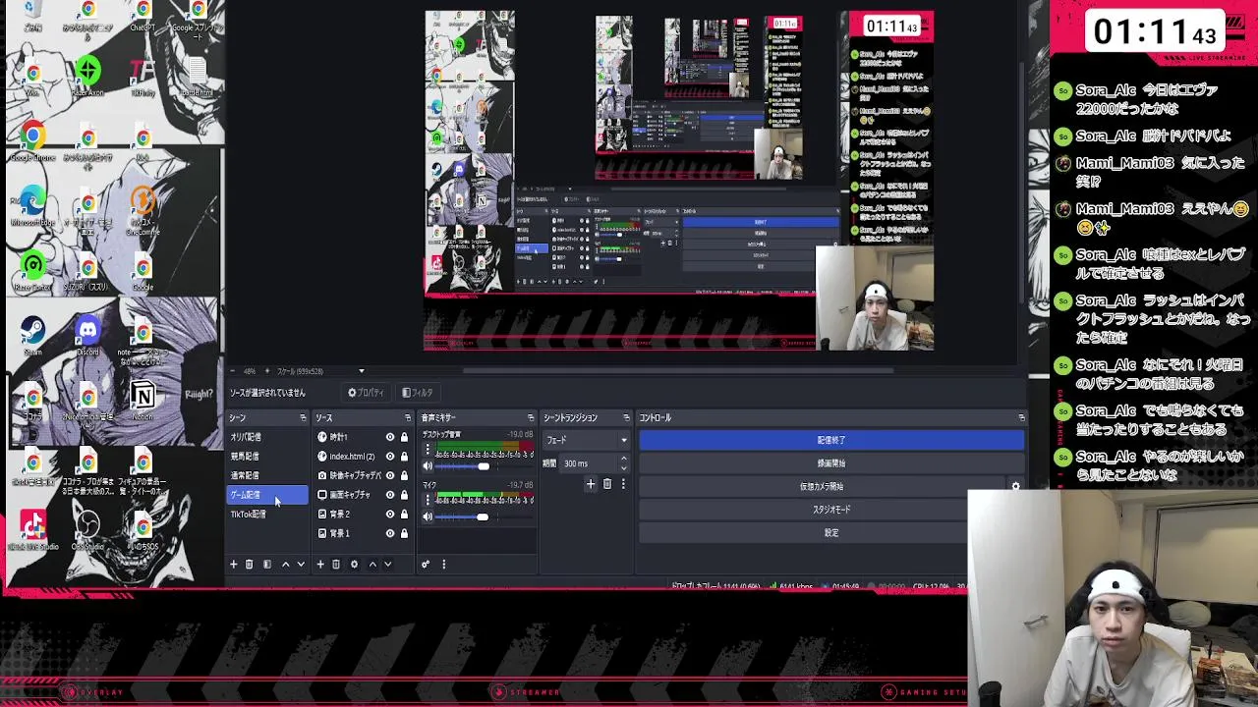Move source down in Sources panel
This screenshot has width=1258, height=707.
[x=387, y=565]
